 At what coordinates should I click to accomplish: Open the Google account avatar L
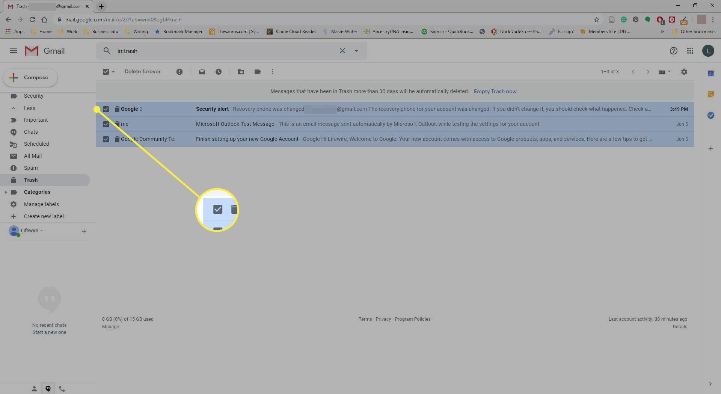(708, 51)
